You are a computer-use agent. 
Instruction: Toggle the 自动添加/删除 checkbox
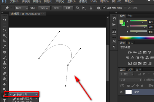(x=104, y=8)
